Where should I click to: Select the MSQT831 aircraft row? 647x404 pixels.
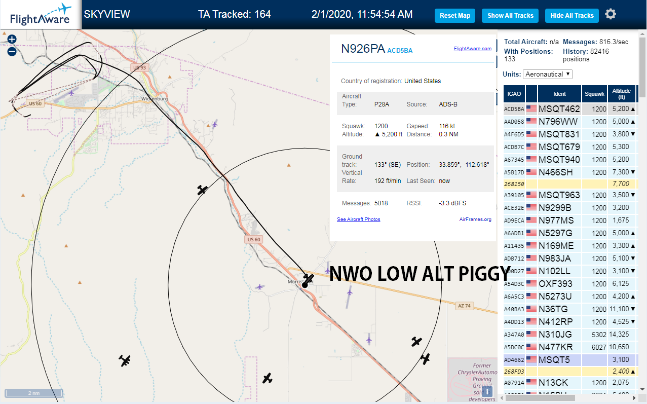(x=570, y=134)
